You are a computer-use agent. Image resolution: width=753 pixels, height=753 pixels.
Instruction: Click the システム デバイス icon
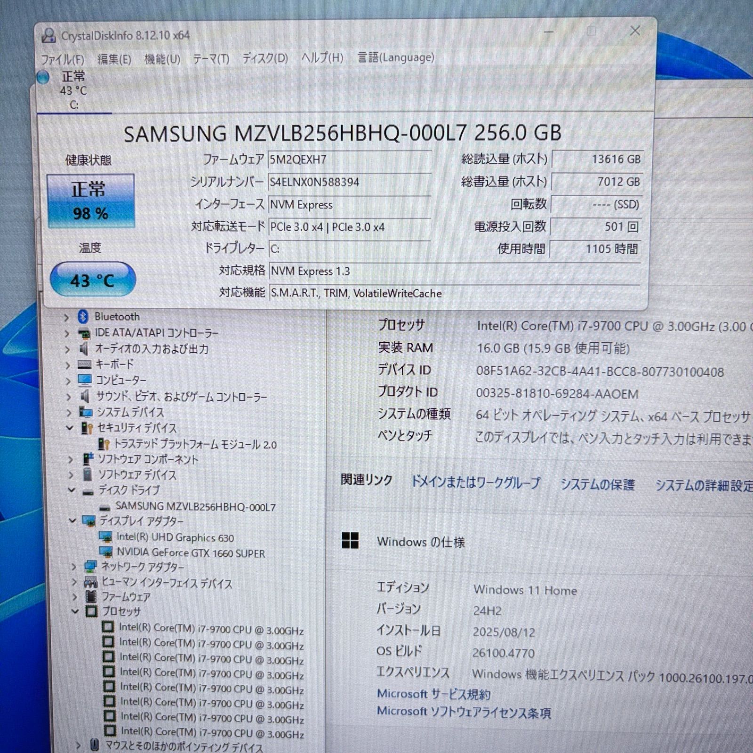86,412
